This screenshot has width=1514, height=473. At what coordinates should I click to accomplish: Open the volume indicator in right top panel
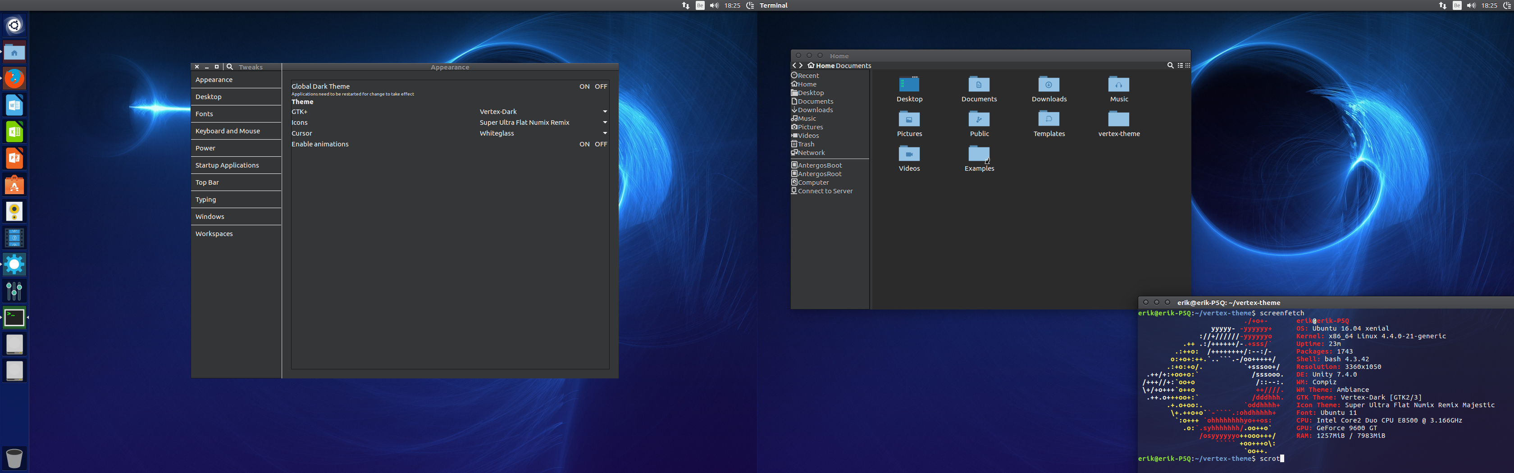tap(1471, 5)
